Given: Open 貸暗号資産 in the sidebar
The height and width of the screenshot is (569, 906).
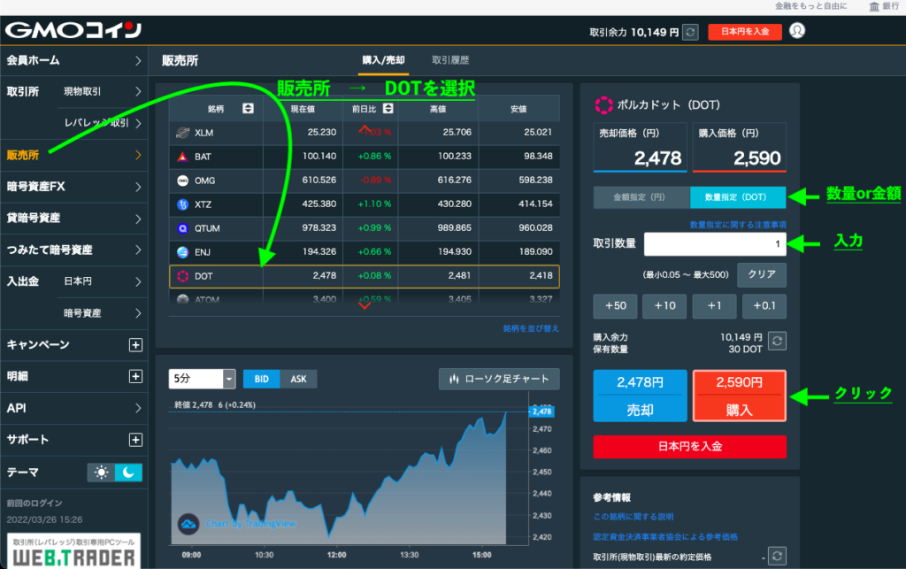Looking at the screenshot, I should coord(74,219).
